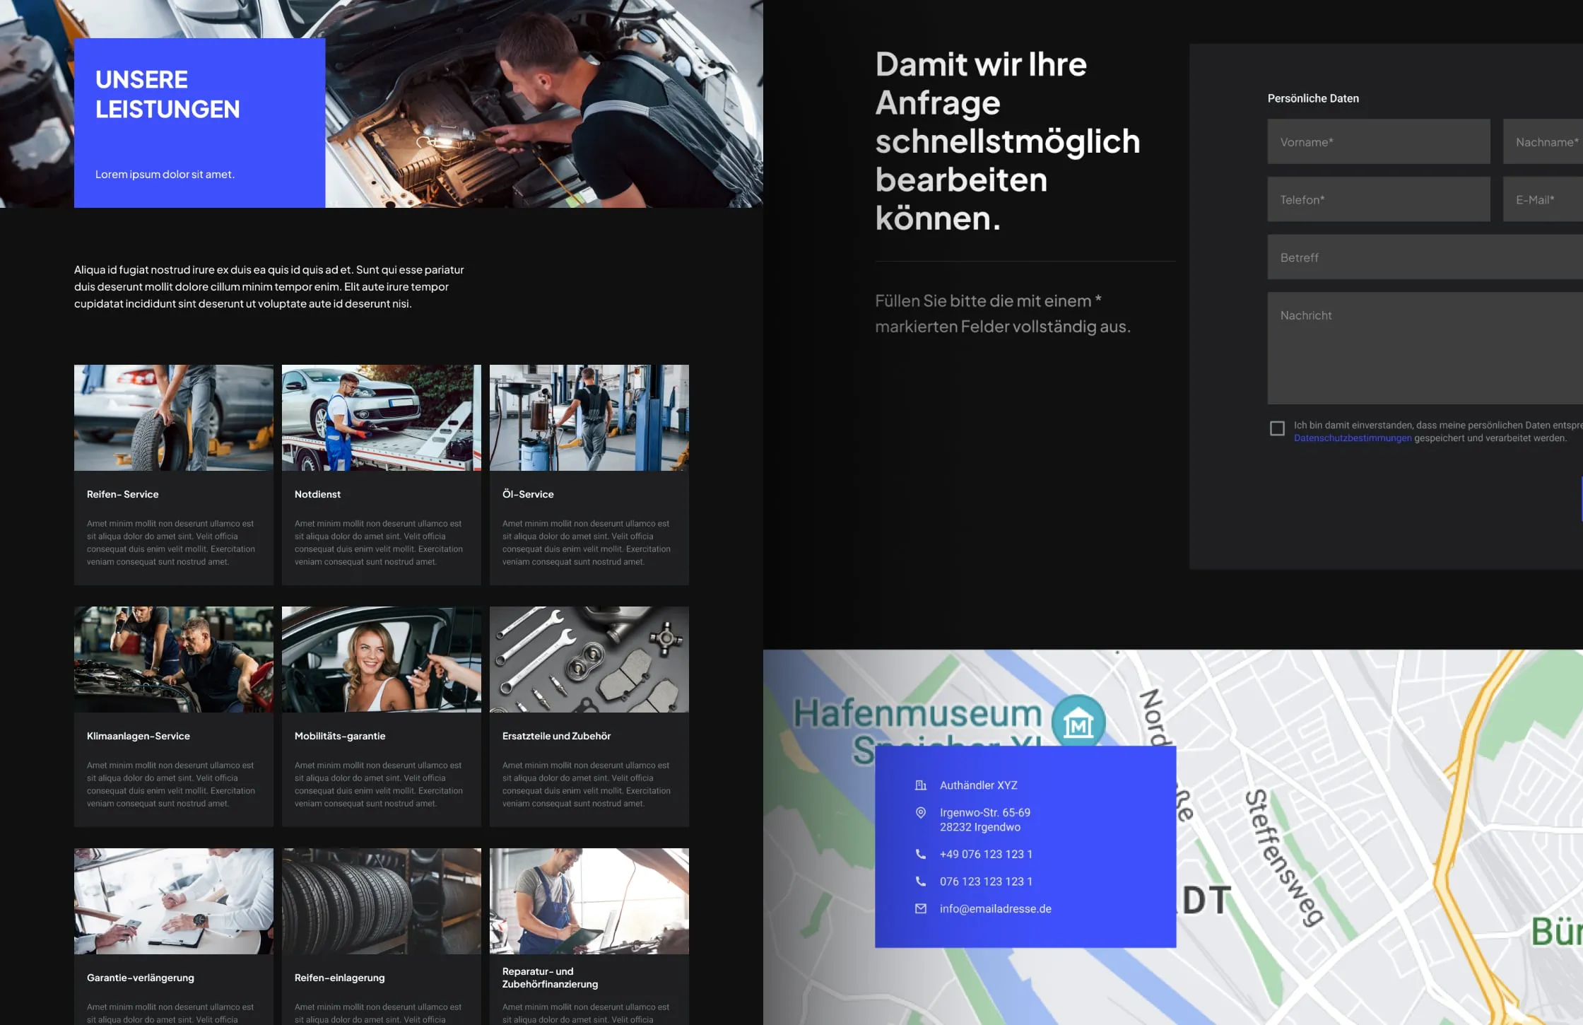1583x1025 pixels.
Task: Select the Öl-Service card image
Action: coord(589,418)
